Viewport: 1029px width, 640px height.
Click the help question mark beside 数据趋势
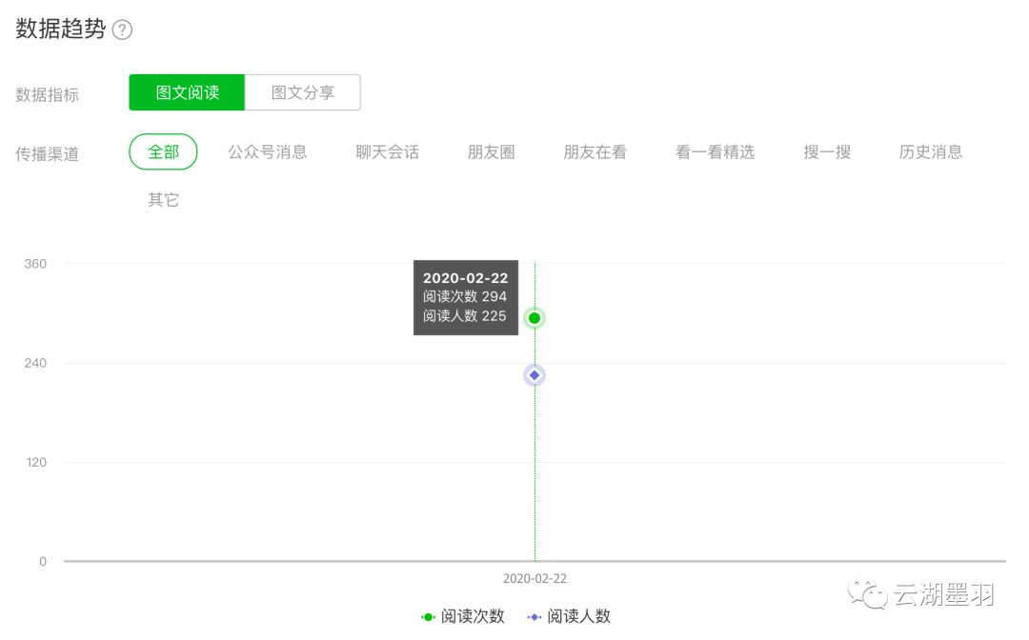pos(121,30)
